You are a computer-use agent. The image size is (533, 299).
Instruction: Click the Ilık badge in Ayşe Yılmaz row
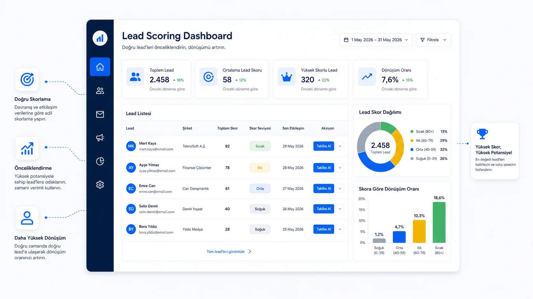click(x=260, y=167)
